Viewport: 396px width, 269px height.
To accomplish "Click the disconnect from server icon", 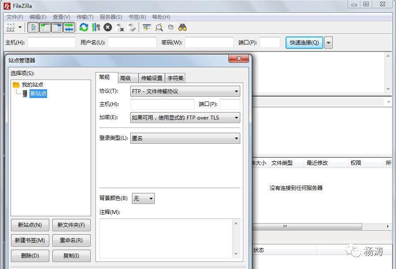I will click(120, 27).
